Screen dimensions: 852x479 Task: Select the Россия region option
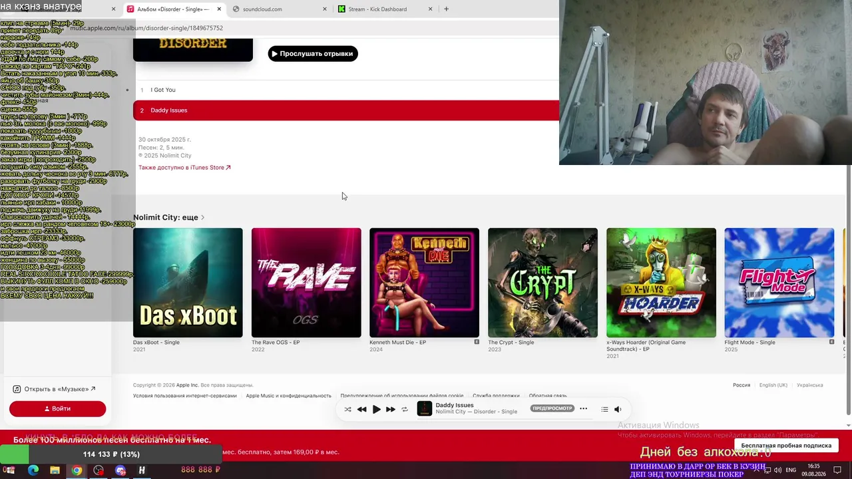742,385
